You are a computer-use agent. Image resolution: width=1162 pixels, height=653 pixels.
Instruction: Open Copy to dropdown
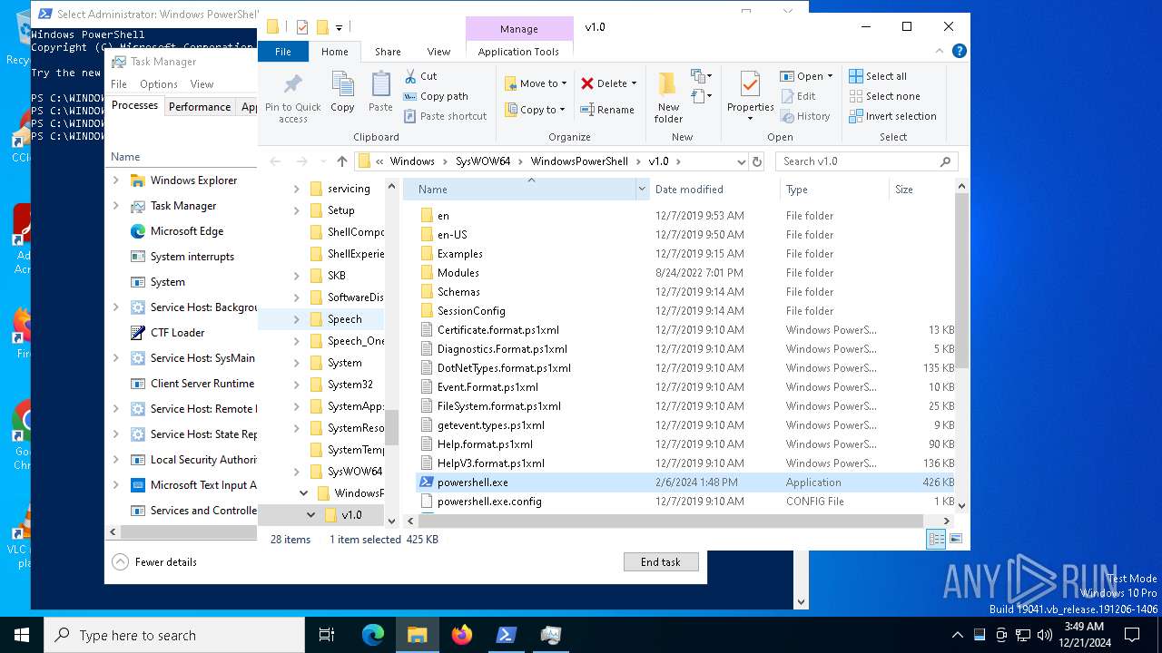tap(536, 110)
